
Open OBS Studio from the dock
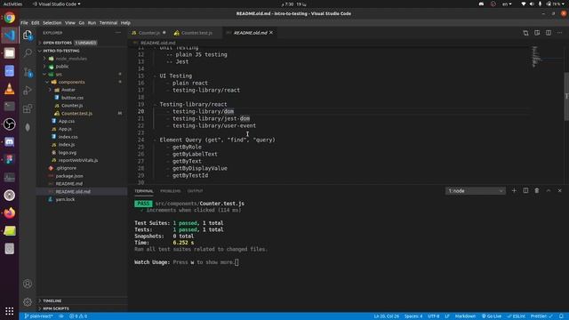click(x=10, y=124)
